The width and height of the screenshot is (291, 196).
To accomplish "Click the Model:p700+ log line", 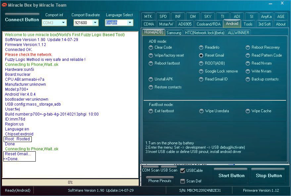I will pos(17,89).
